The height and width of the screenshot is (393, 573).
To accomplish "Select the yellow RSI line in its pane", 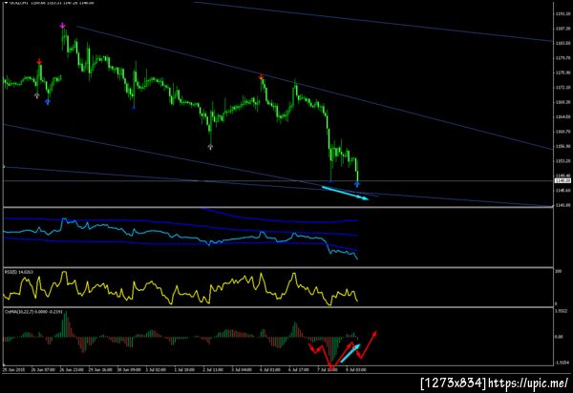I will [180, 288].
